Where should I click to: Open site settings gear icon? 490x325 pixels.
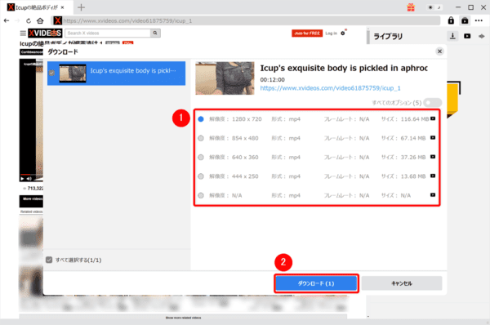pyautogui.click(x=343, y=33)
